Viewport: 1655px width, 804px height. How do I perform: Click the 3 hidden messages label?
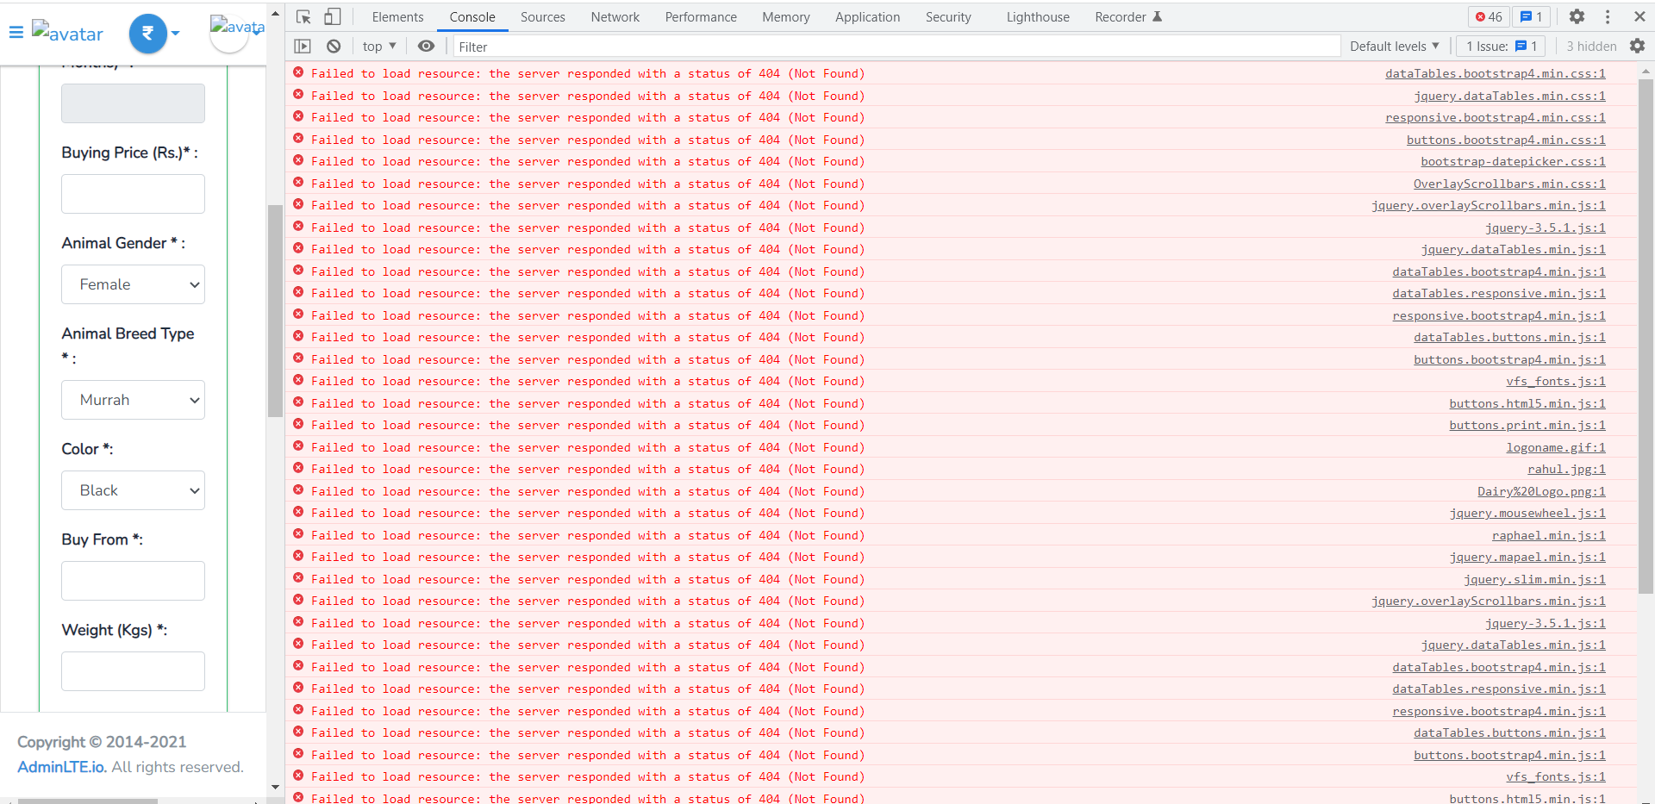coord(1591,47)
